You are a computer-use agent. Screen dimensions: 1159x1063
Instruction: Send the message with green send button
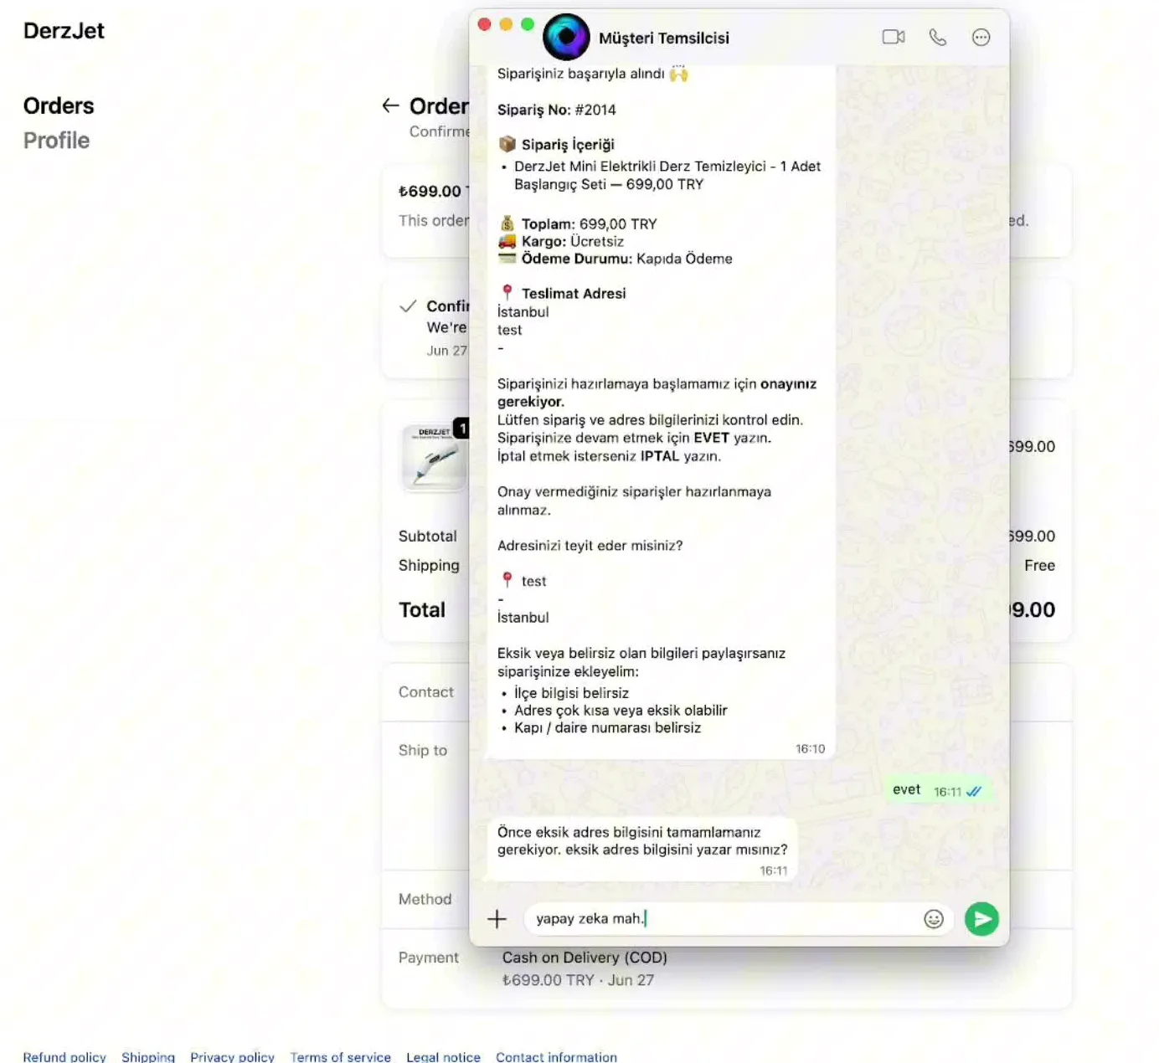981,919
